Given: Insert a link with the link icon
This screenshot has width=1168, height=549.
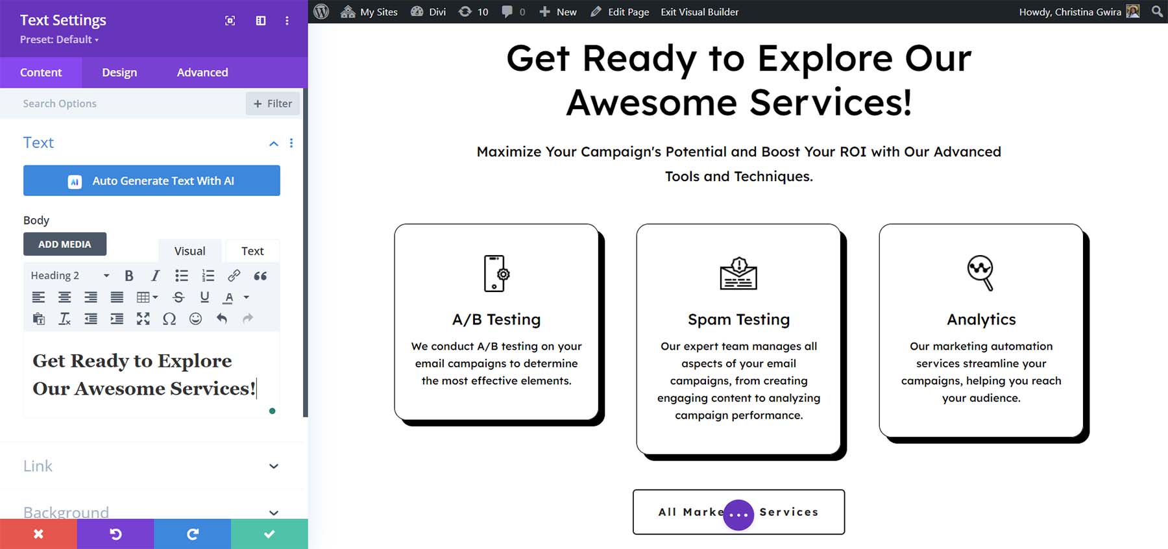Looking at the screenshot, I should [234, 276].
